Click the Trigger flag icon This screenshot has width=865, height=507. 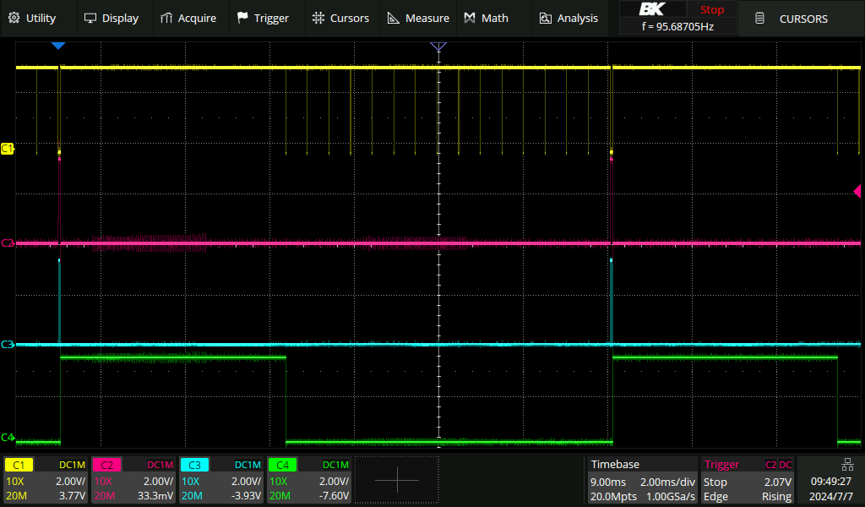pyautogui.click(x=242, y=19)
